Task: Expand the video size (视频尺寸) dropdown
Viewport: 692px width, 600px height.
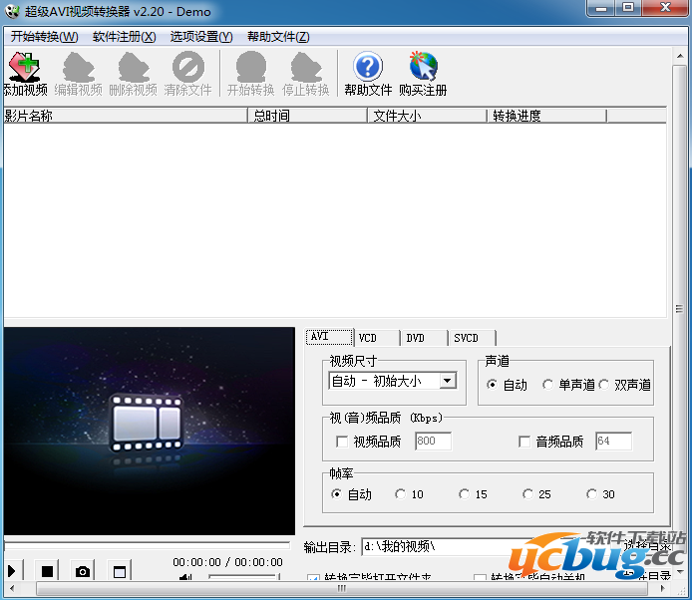Action: tap(447, 381)
